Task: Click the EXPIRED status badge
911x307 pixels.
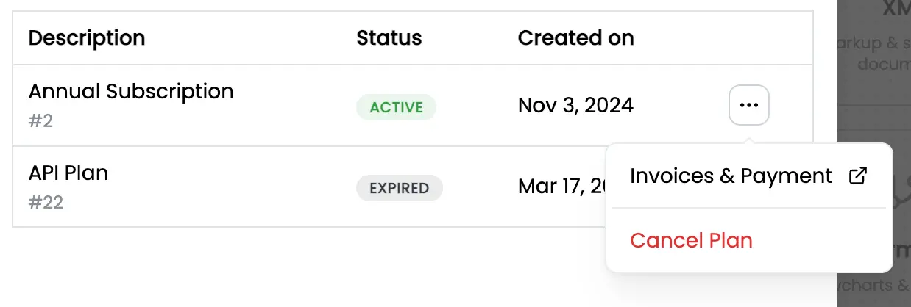Action: click(400, 188)
